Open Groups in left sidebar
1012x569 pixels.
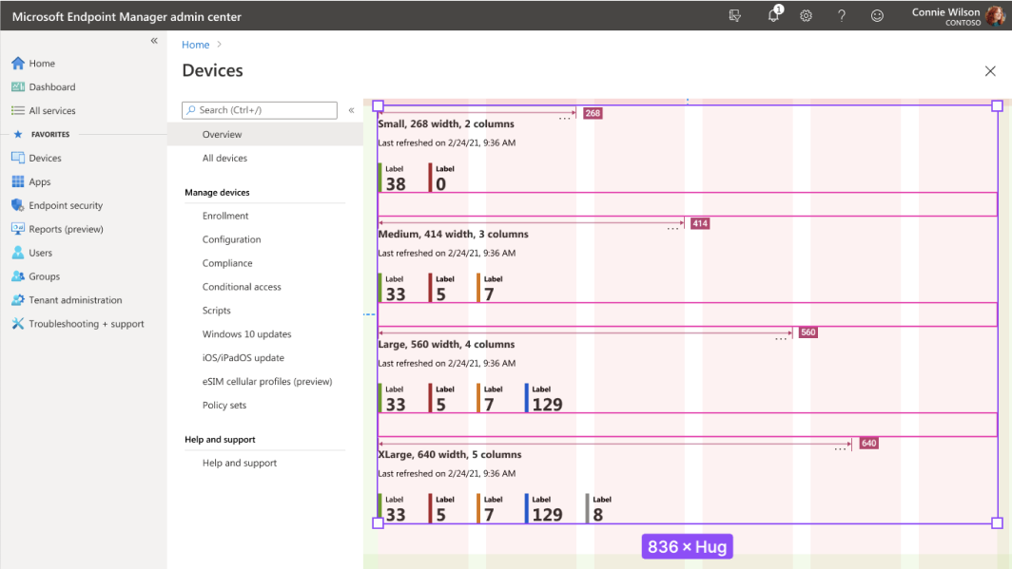(45, 276)
